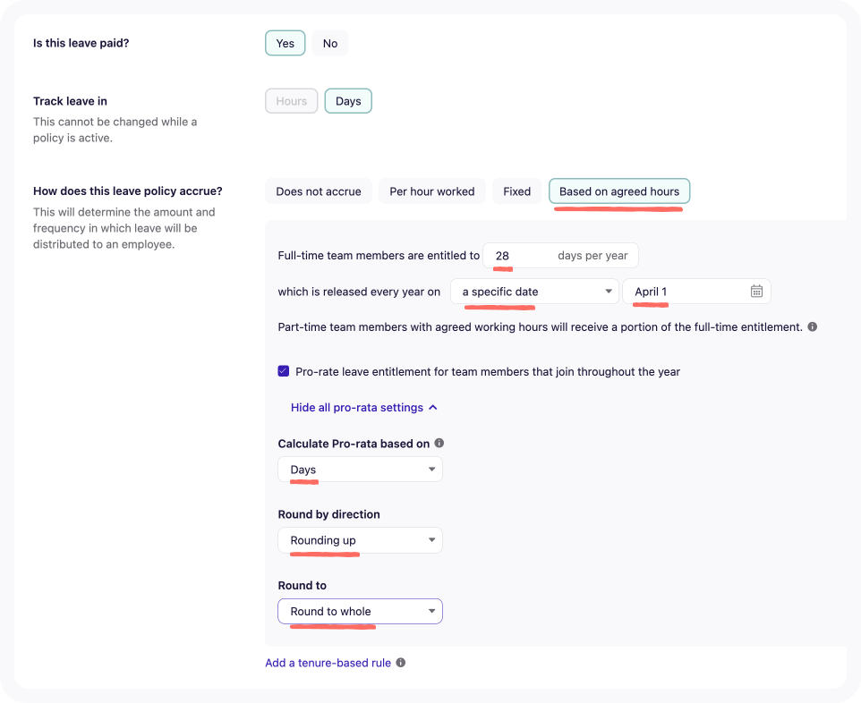Select Based on agreed hours accrual
Screen dimensions: 861x703
[618, 191]
